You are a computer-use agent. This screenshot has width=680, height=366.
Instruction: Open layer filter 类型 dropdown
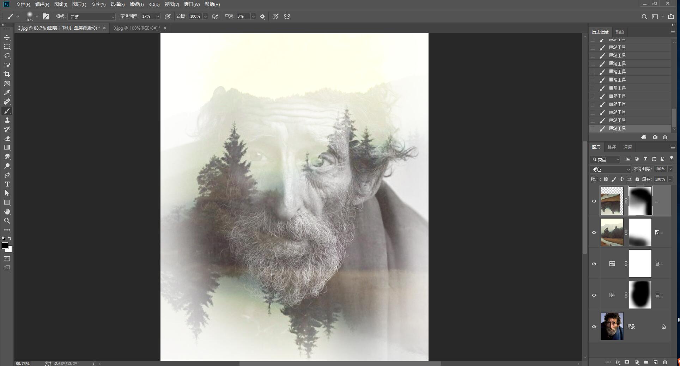(605, 159)
